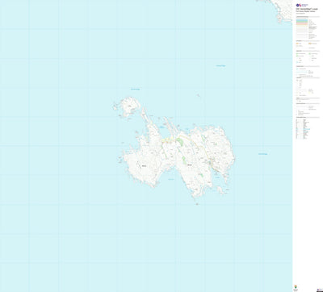This screenshot has width=323, height=292.
Task: Click the crest emblem below the legend
Action: [x=296, y=287]
